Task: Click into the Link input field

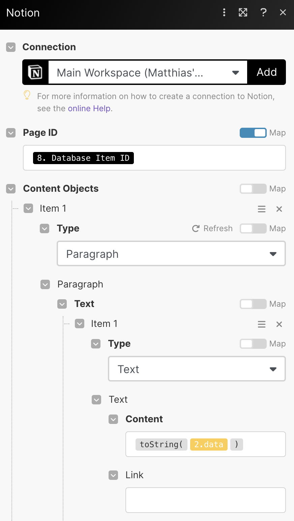Action: (206, 500)
